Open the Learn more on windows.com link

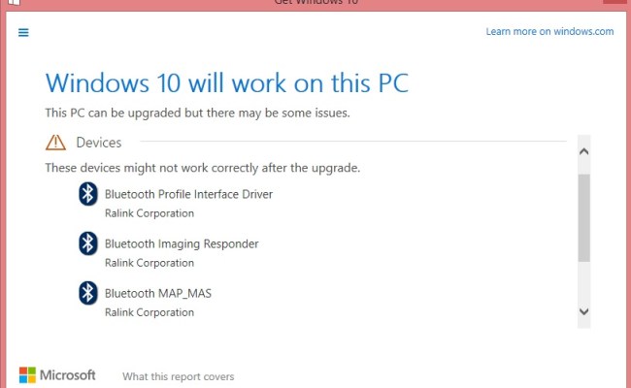(x=549, y=31)
